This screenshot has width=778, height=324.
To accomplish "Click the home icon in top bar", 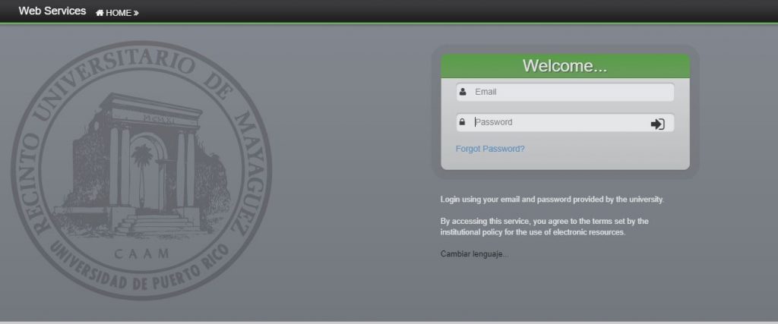I will click(x=100, y=13).
